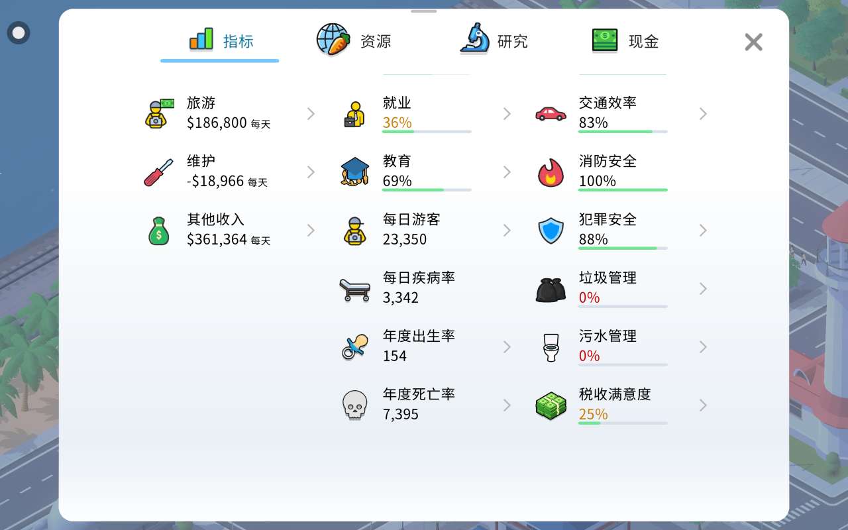Viewport: 848px width, 530px height.
Task: Click the 消防安全 100% progress bar
Action: point(623,190)
